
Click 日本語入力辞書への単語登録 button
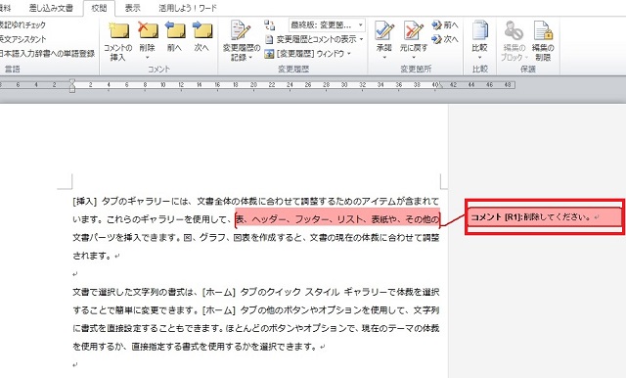(x=47, y=54)
